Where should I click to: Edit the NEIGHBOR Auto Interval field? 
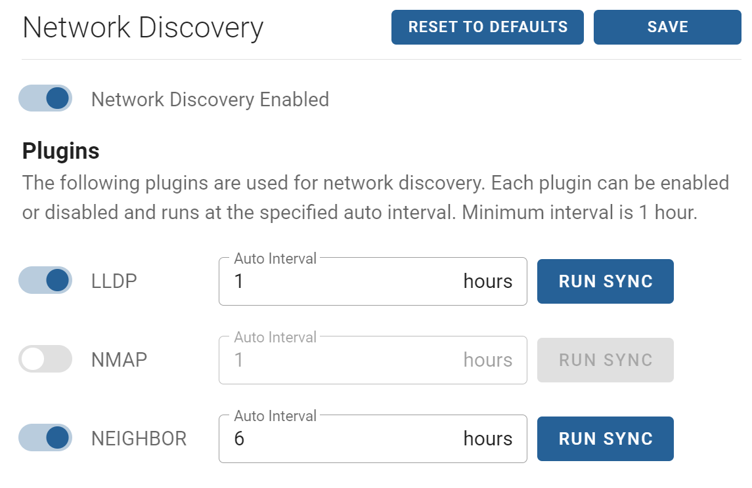372,439
